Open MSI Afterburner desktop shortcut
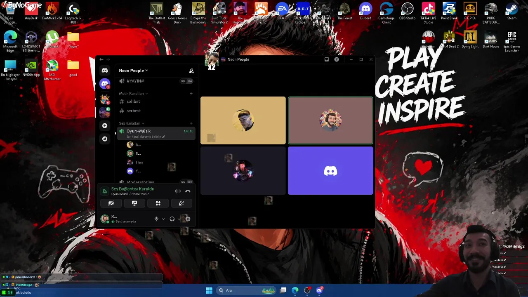528x297 pixels. [52, 70]
